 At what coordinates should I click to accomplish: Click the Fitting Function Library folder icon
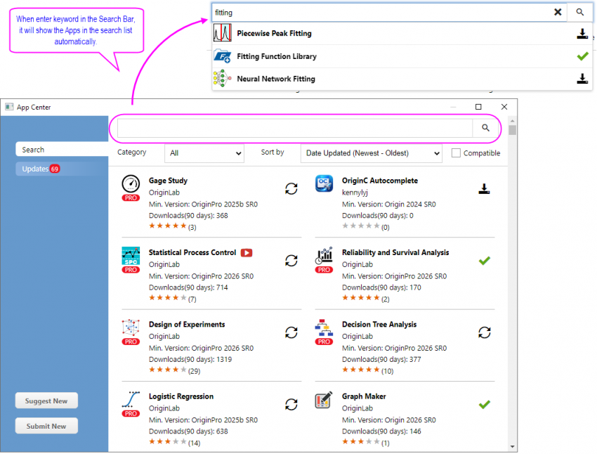(x=223, y=56)
